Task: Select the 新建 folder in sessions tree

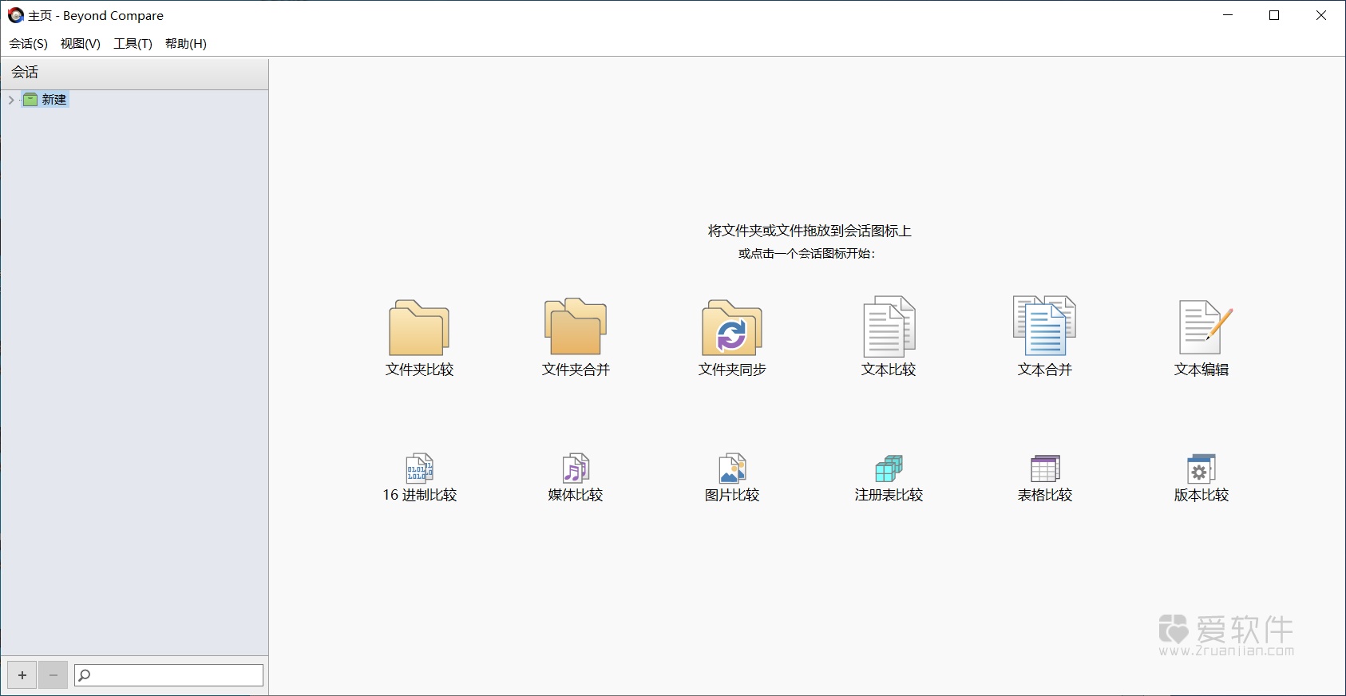Action: click(x=46, y=100)
